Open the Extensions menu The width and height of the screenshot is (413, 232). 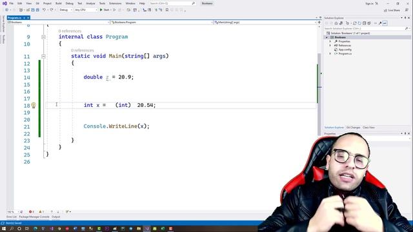pos(116,3)
